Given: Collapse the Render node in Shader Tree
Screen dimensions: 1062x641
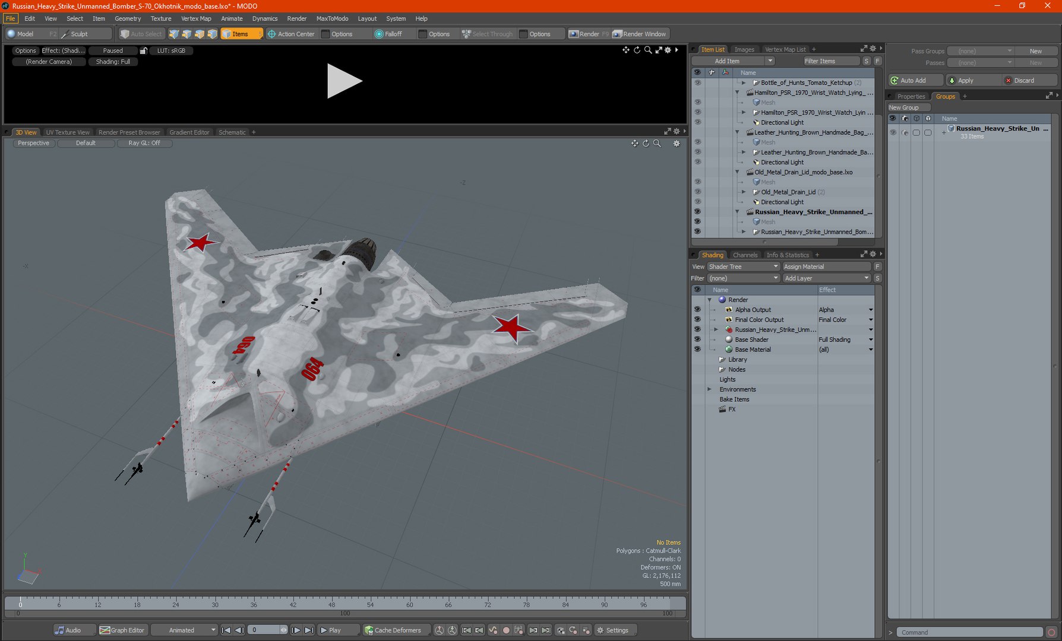Looking at the screenshot, I should click(710, 300).
